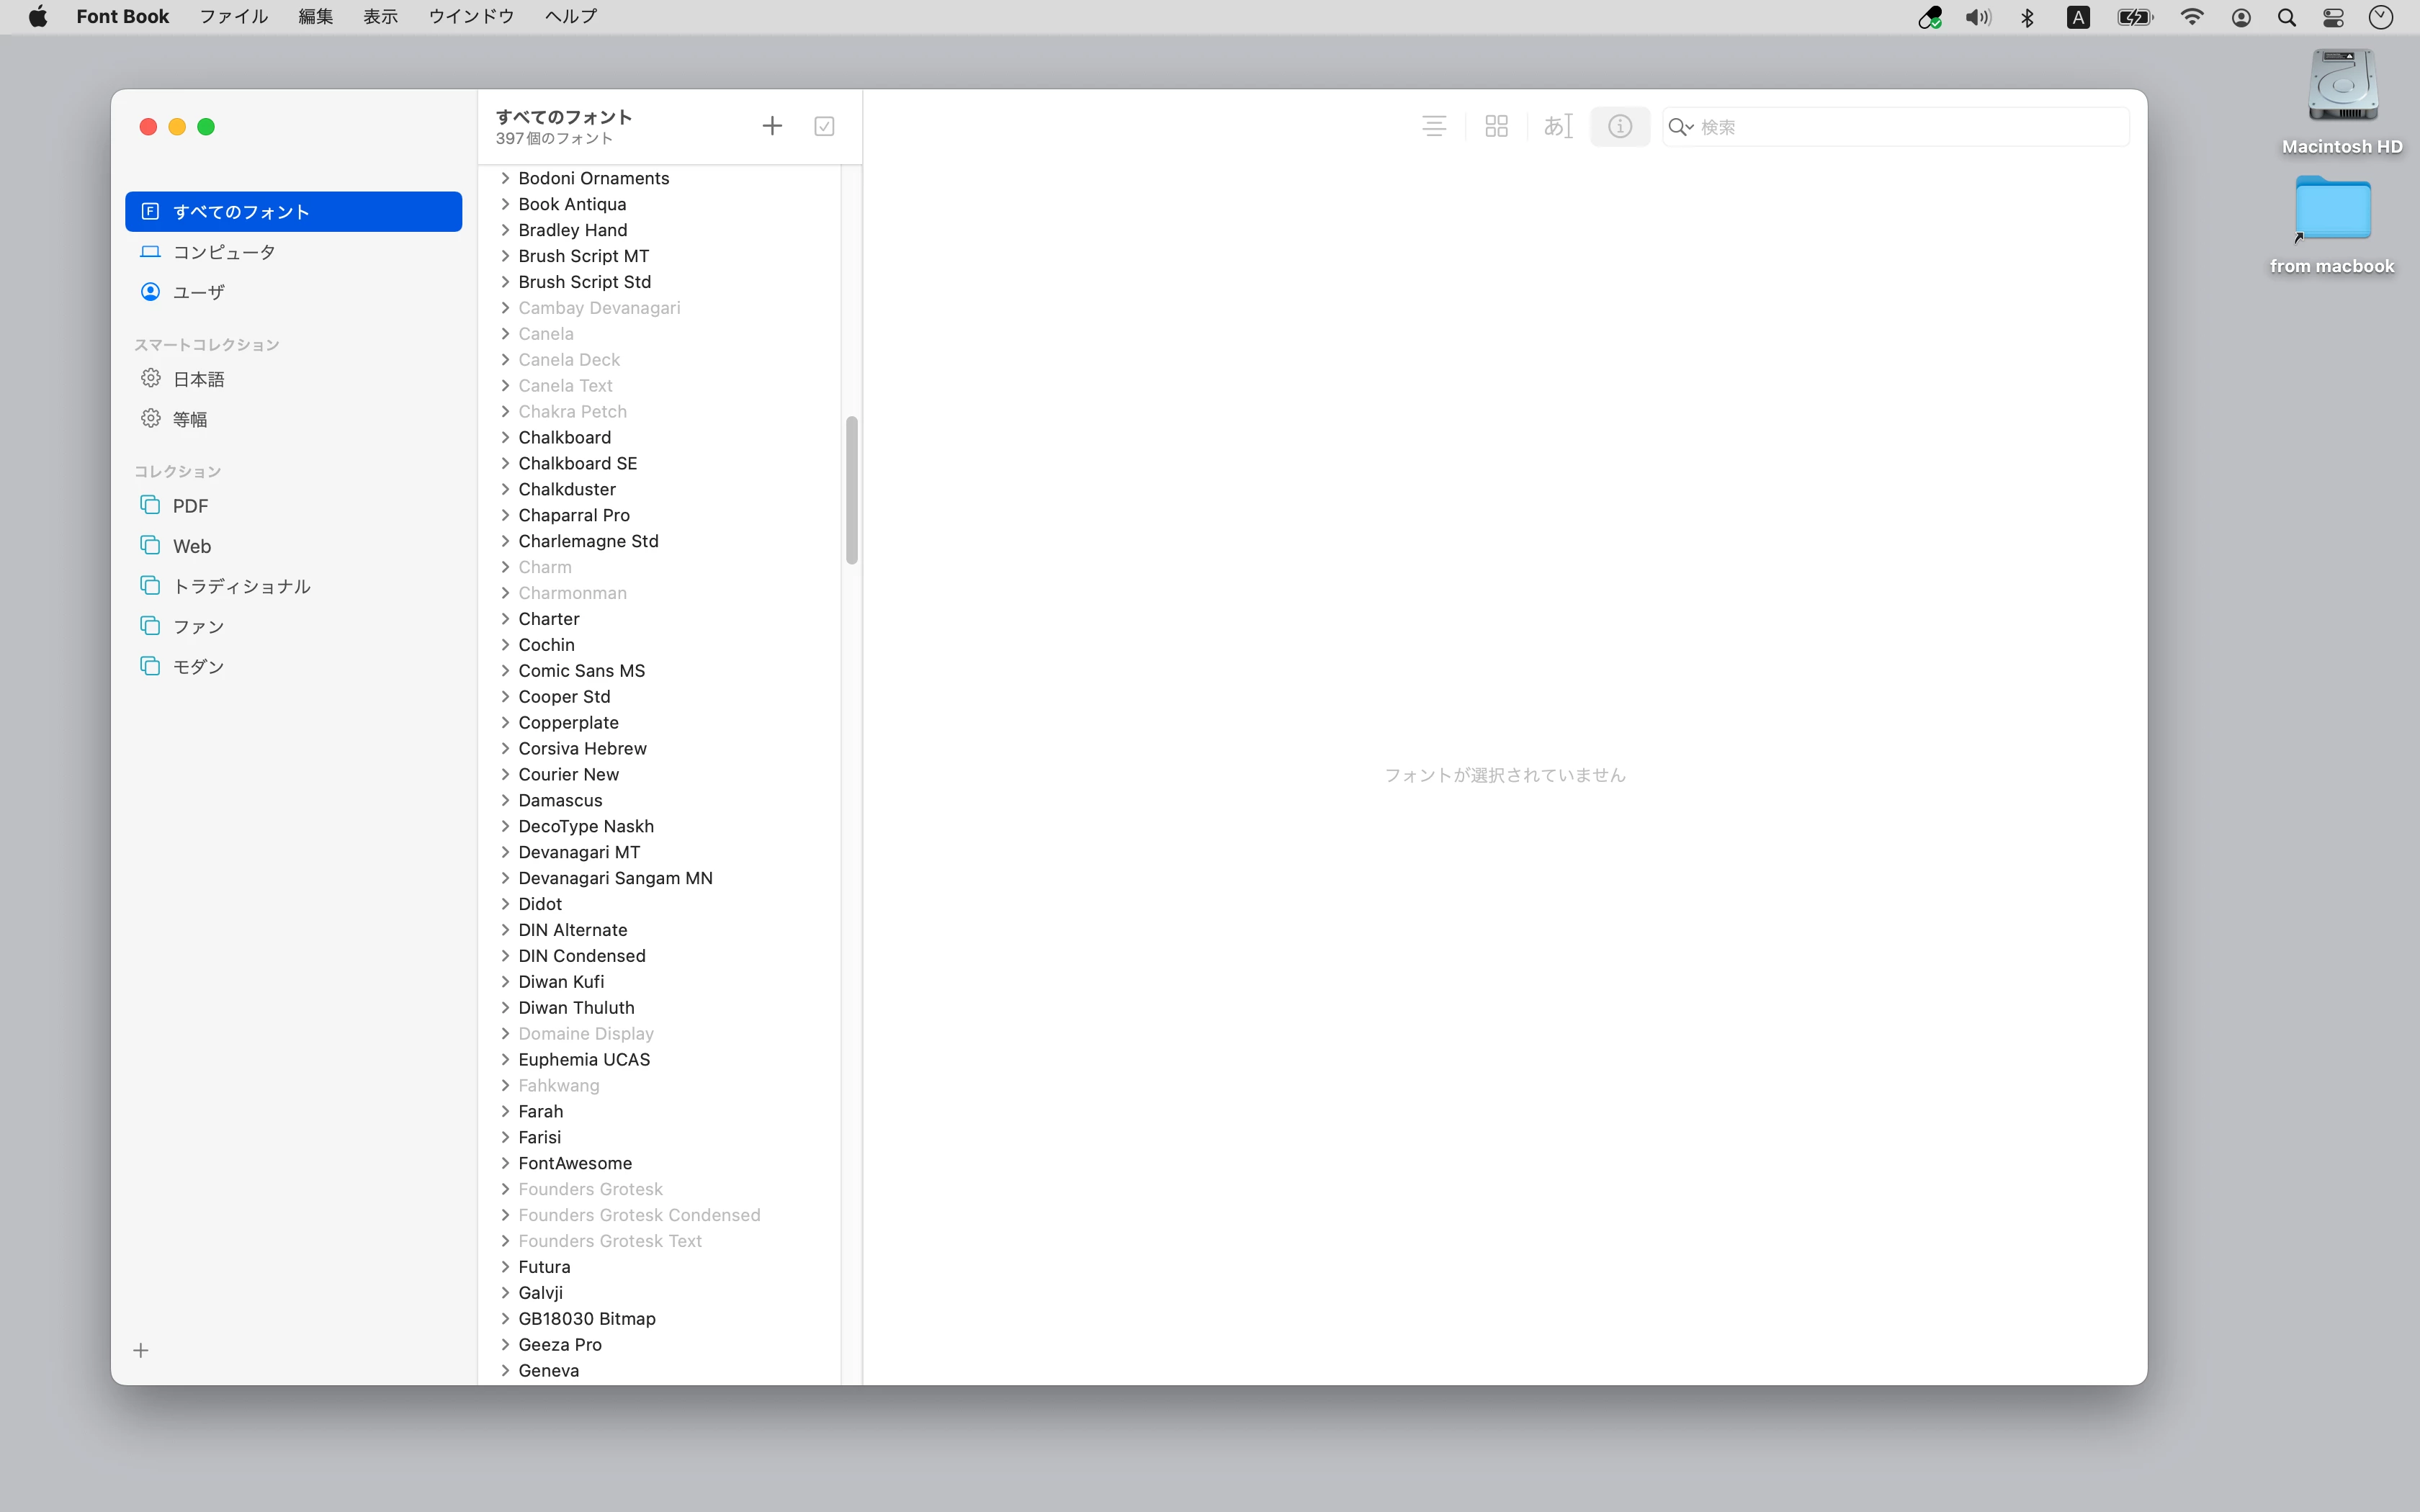Add new collection with bottom plus button
Screen dimensions: 2420x1512
tap(141, 1350)
